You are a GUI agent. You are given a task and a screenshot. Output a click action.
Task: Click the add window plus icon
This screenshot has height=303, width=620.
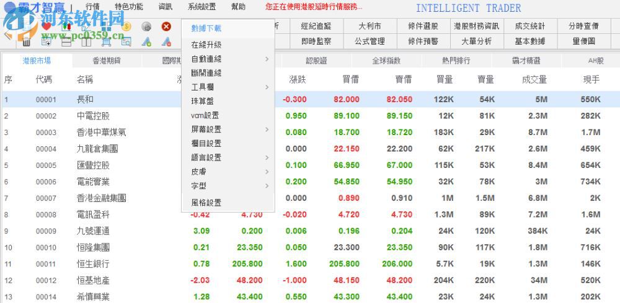click(46, 42)
